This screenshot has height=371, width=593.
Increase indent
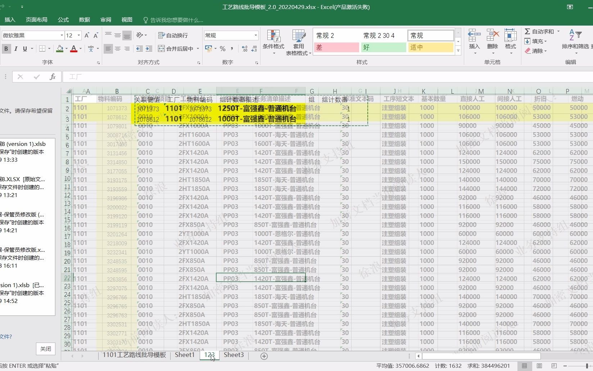click(x=149, y=49)
